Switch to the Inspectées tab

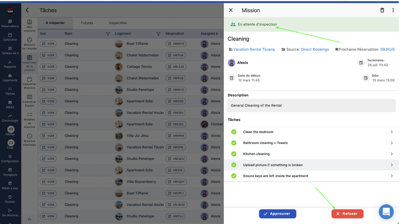click(x=118, y=23)
